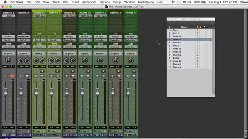The image size is (248, 139).
Task: Click the left pan knob on RhythmStm track
Action: coord(21,61)
